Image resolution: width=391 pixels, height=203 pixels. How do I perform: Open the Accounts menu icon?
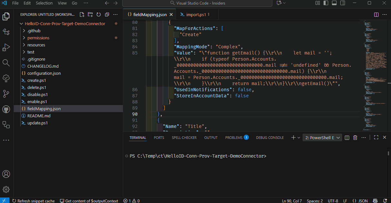click(6, 174)
